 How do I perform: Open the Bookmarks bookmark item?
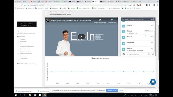pos(30,8)
